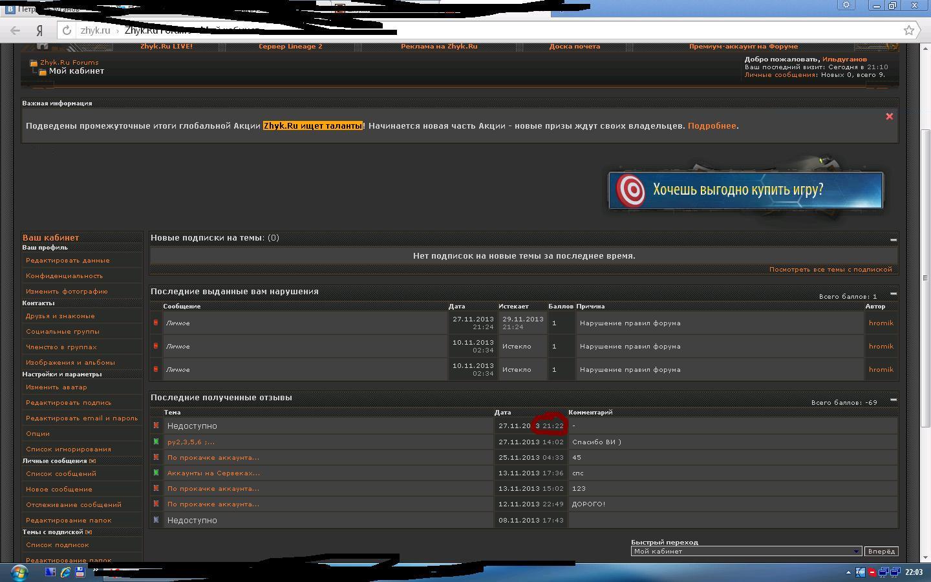Click red infraction icon in 27.11.2013 row
The width and height of the screenshot is (931, 582).
155,323
